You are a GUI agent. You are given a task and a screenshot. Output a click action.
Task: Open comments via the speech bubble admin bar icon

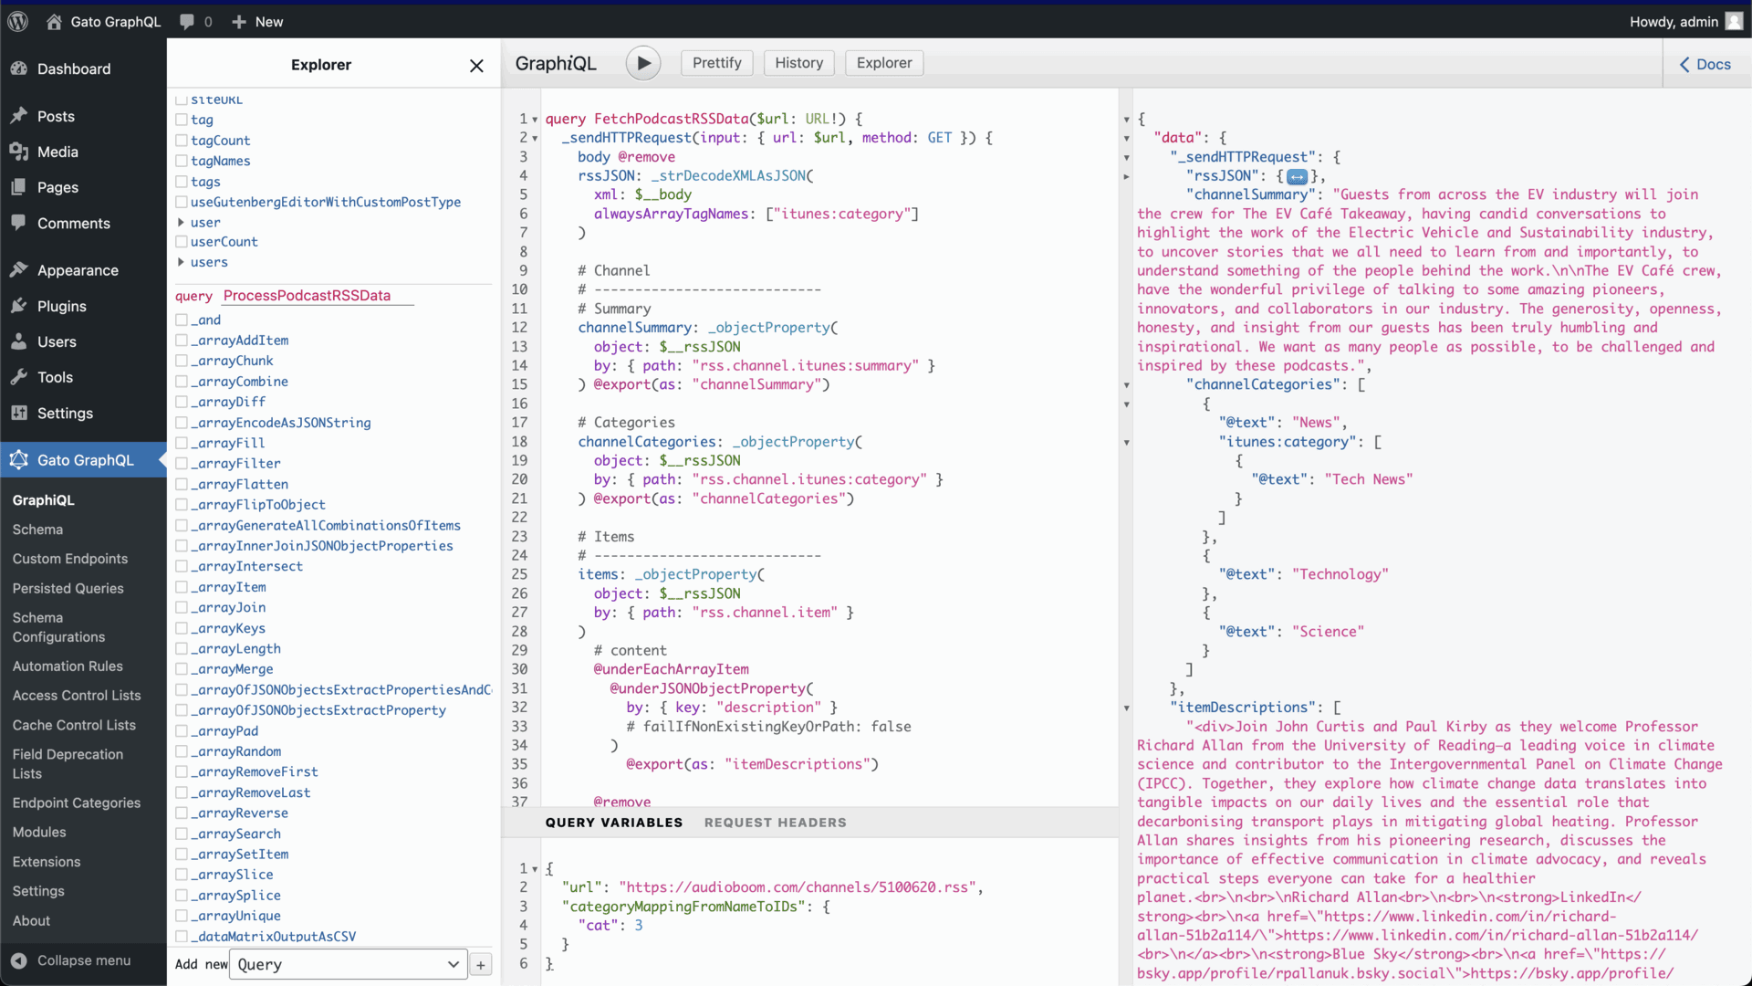187,21
